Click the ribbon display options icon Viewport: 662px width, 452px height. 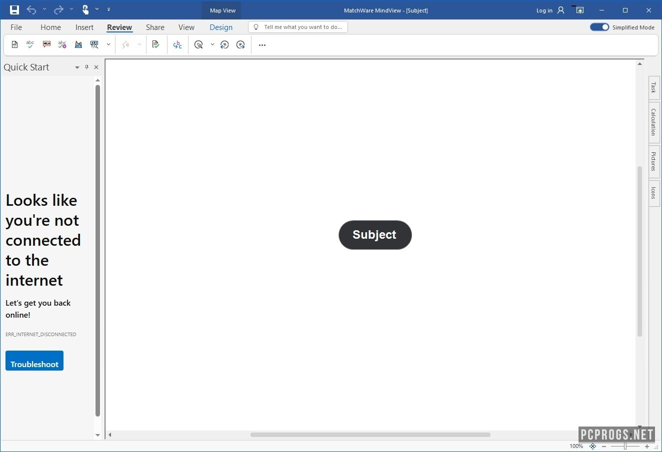coord(579,10)
